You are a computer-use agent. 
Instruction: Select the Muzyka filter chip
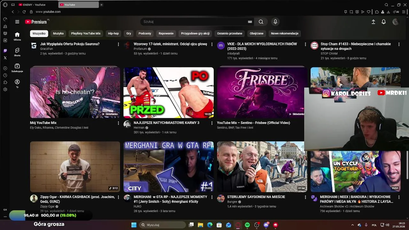(x=58, y=33)
